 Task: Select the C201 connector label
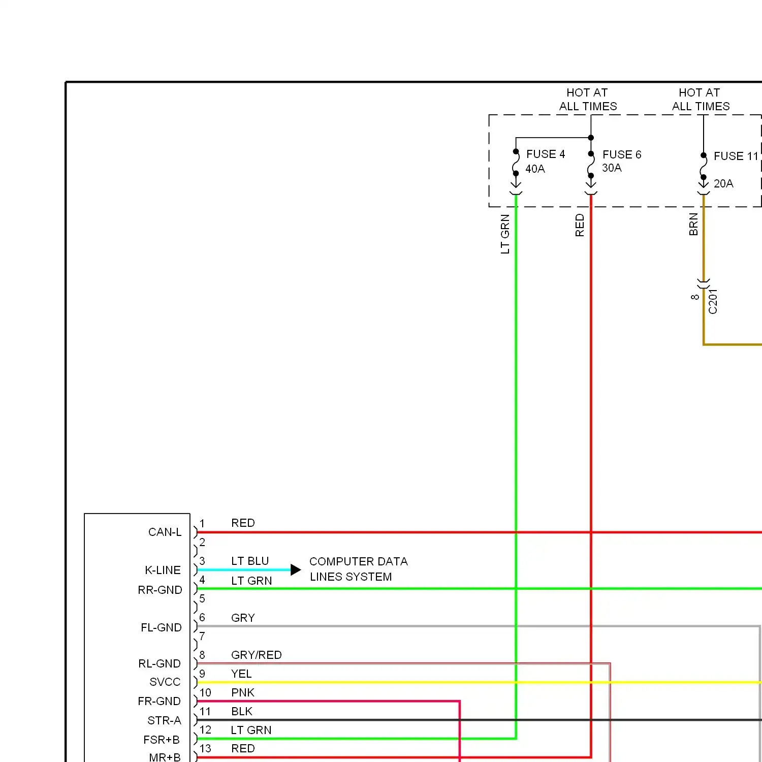[713, 301]
